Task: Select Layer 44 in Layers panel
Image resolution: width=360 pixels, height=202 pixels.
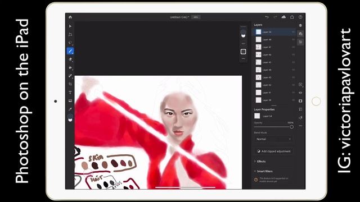Action: (x=274, y=70)
